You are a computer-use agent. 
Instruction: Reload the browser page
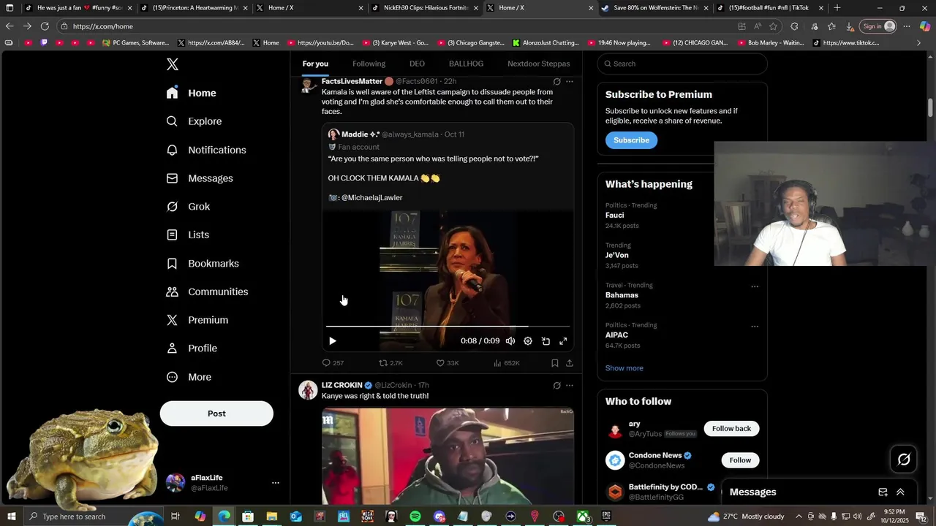(45, 26)
